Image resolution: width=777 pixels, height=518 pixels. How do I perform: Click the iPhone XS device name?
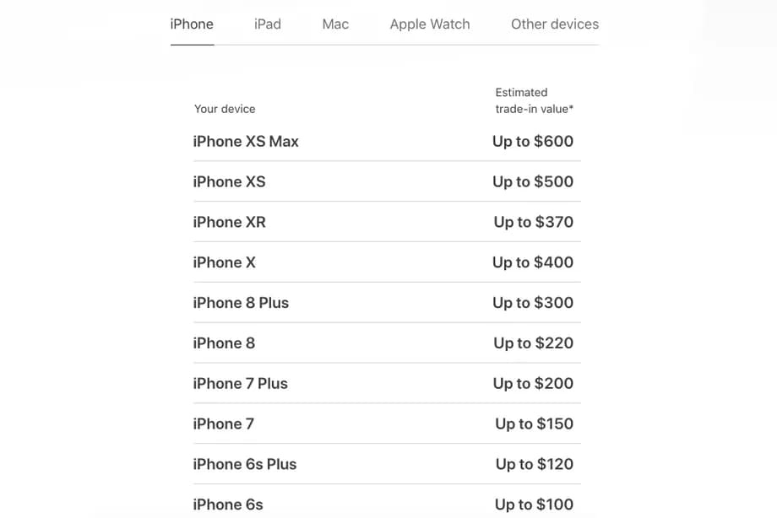point(229,182)
